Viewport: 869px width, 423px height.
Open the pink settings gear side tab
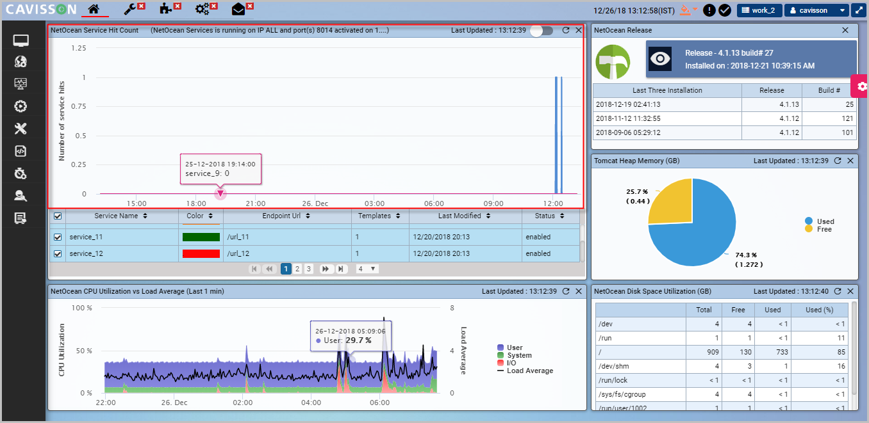coord(861,86)
